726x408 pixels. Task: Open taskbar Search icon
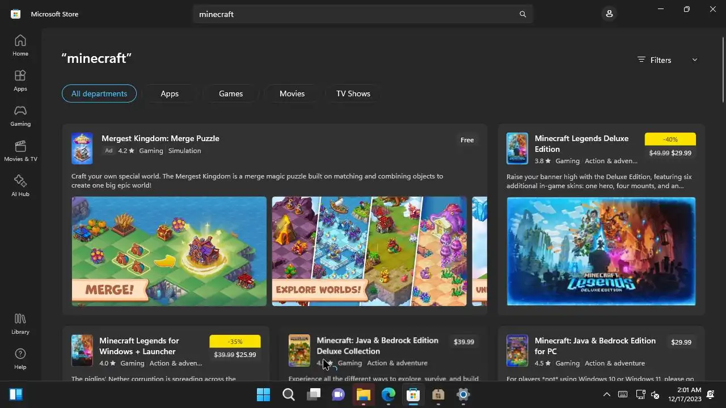(x=289, y=394)
